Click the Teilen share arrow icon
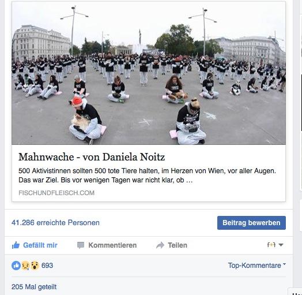 point(160,245)
